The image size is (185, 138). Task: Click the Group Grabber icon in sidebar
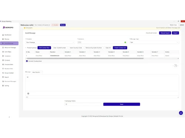3,73
